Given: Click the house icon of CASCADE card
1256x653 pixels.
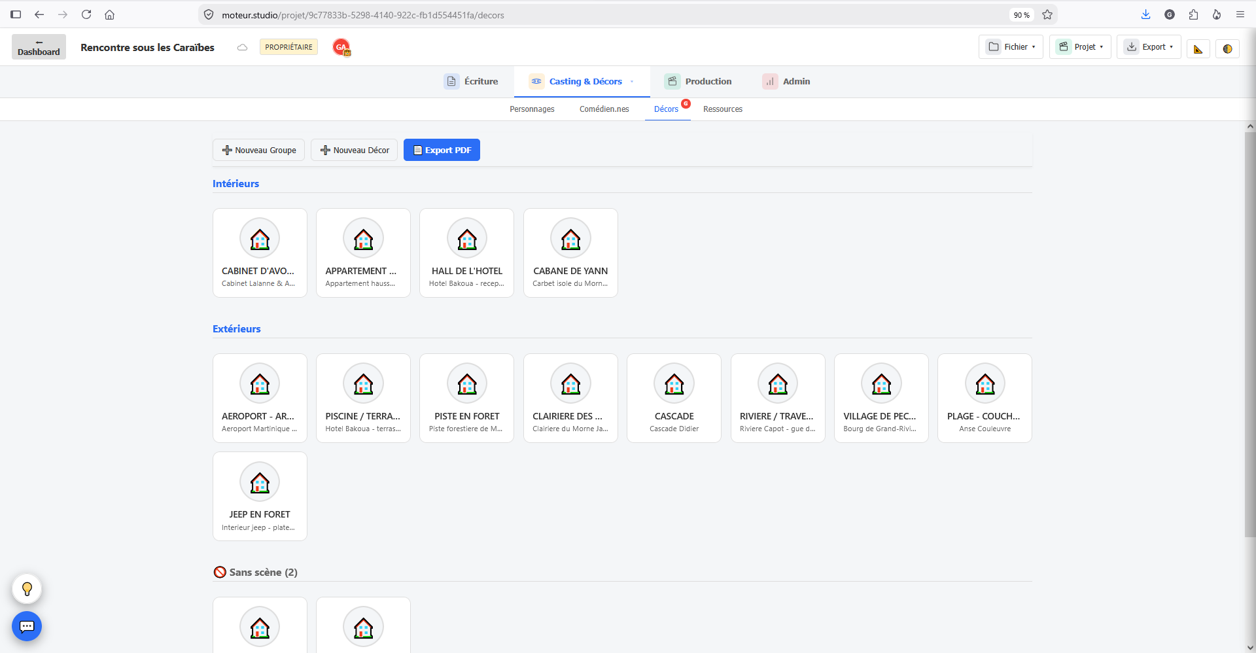Looking at the screenshot, I should 674,384.
